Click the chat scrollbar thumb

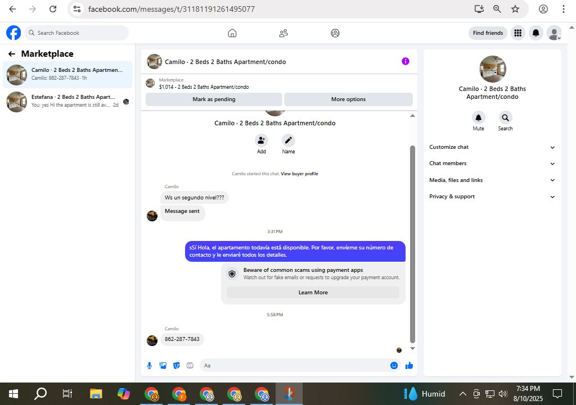pos(412,244)
